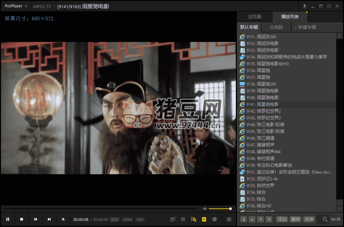
Task: Toggle 3D video mode
Action: point(183,219)
